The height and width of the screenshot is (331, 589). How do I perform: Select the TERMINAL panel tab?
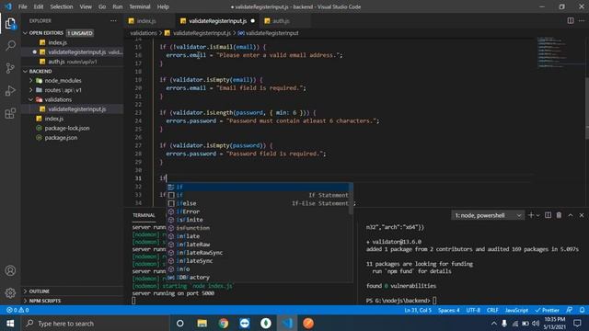(x=144, y=215)
